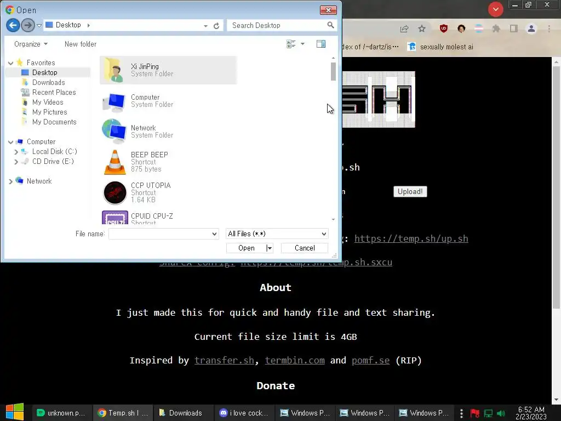Select the Xi JinPing system folder
The height and width of the screenshot is (421, 561).
(x=168, y=70)
